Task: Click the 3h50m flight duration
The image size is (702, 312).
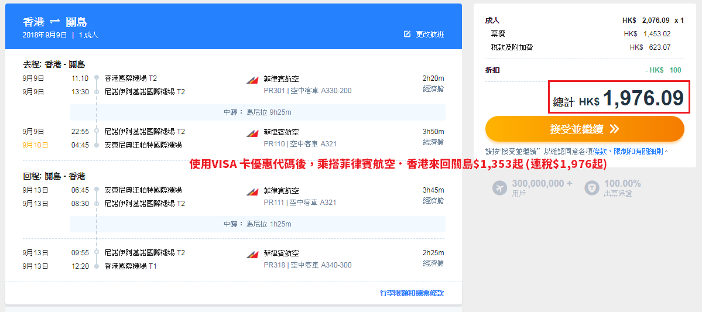Action: (433, 132)
